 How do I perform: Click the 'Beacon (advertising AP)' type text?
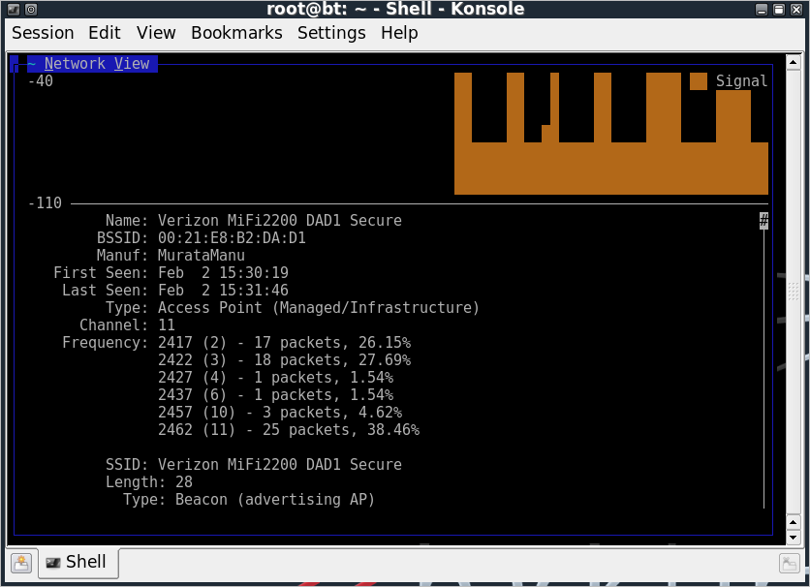(x=275, y=500)
